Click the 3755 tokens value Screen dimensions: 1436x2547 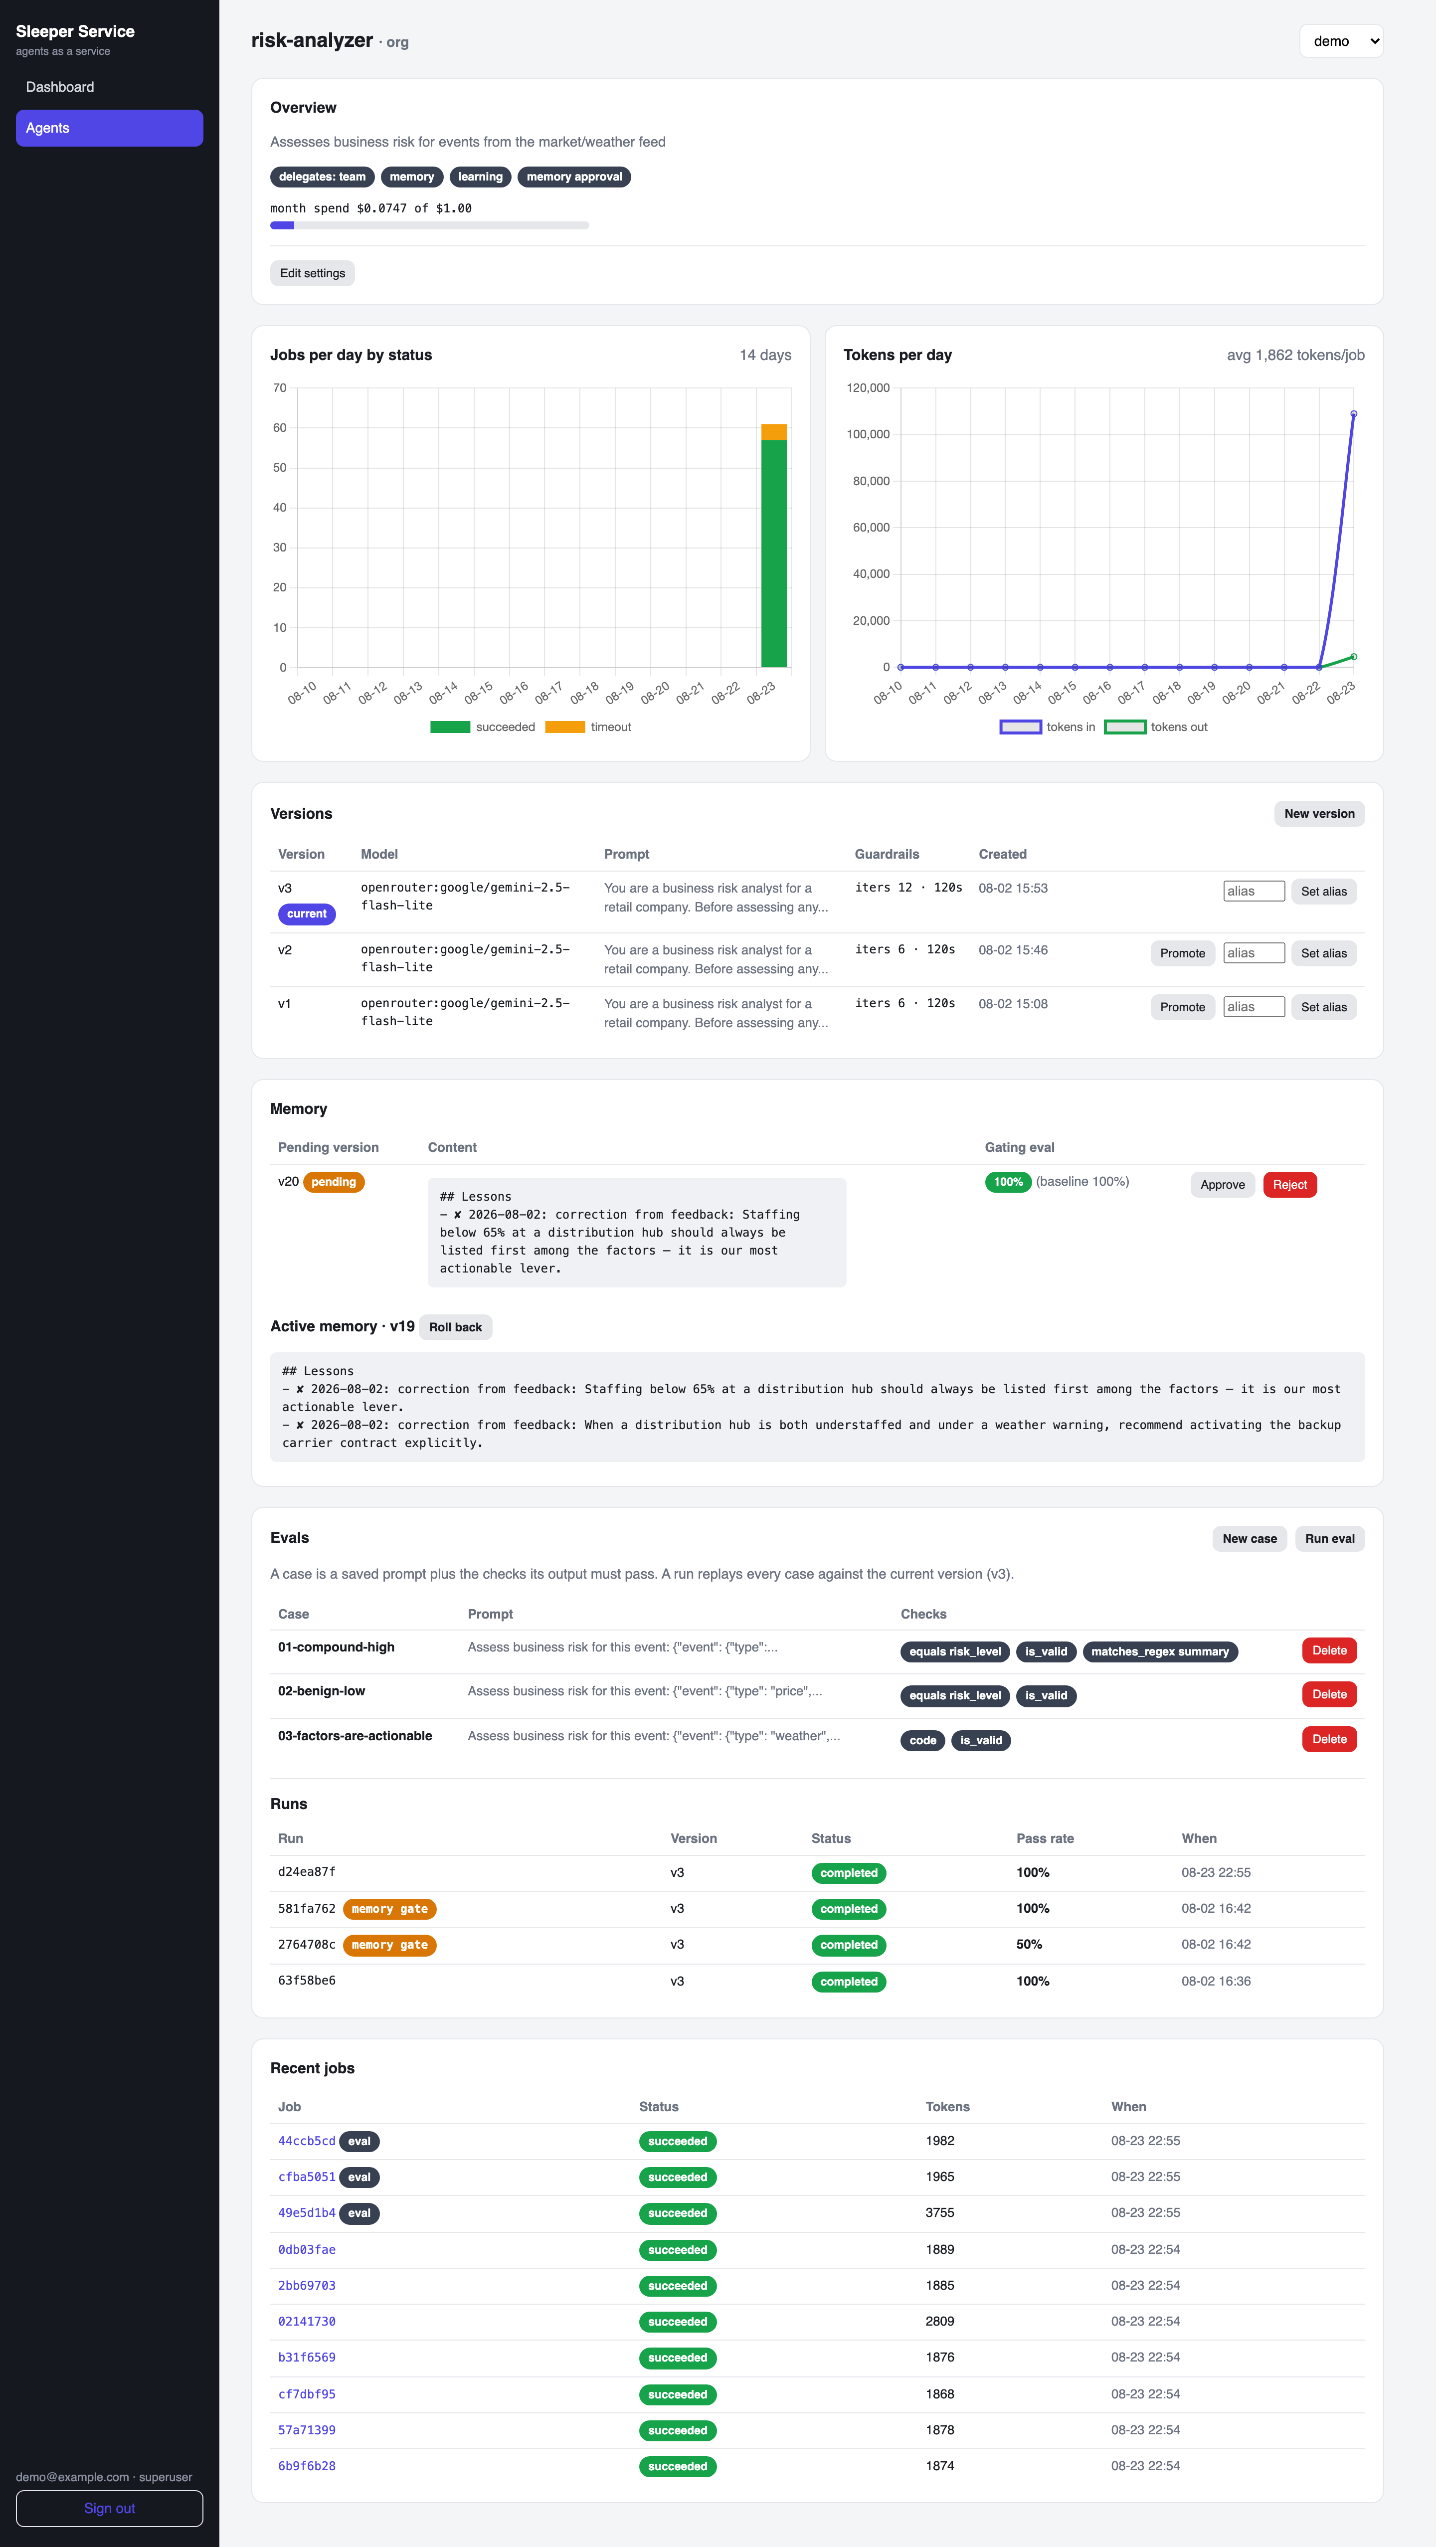[x=939, y=2214]
